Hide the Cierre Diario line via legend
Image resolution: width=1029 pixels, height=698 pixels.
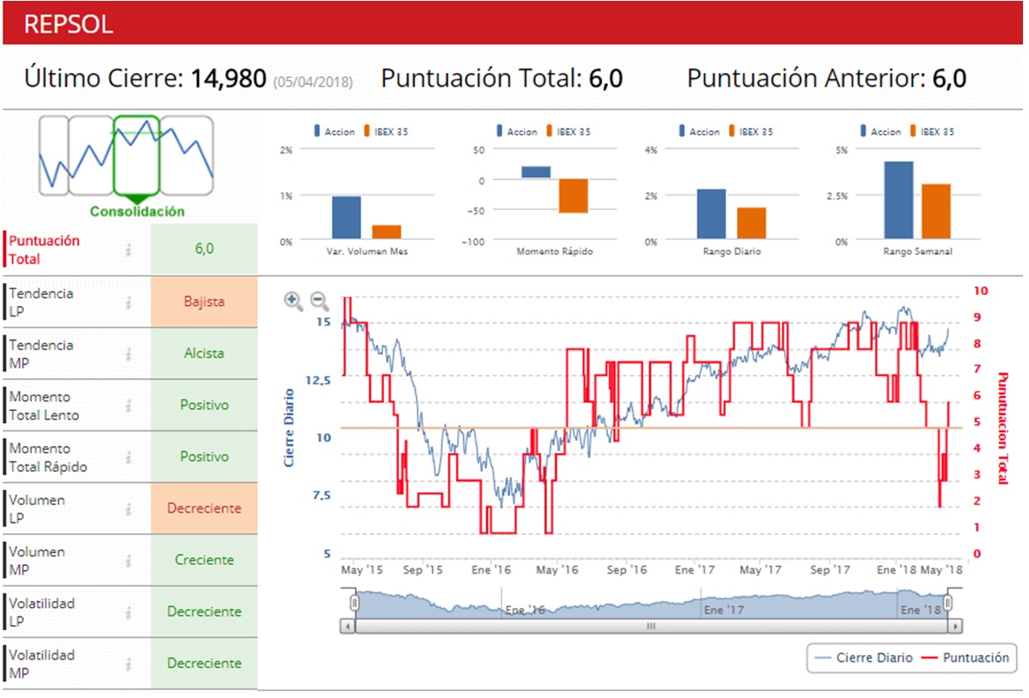tap(864, 659)
